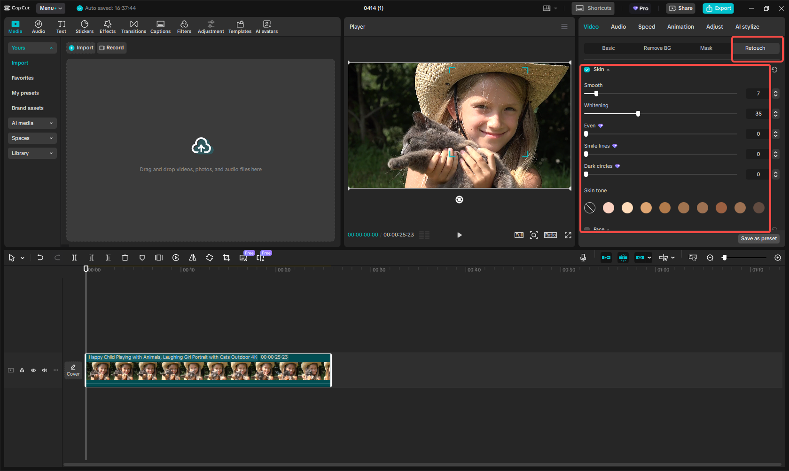The width and height of the screenshot is (789, 471).
Task: Toggle track visibility eye icon
Action: click(33, 370)
